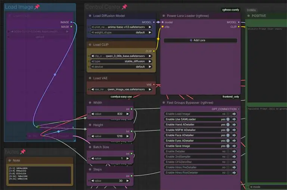
Task: Toggle Enable Hires PostDetailer switch
Action: coord(228,172)
